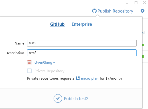Open the settings gear icon

(143, 11)
